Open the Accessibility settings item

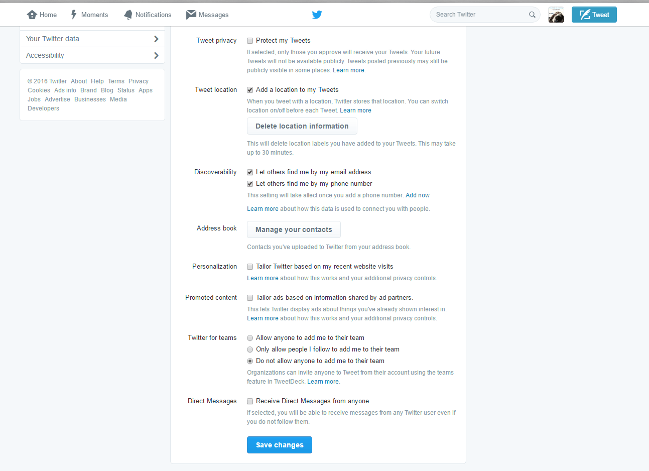[x=92, y=55]
